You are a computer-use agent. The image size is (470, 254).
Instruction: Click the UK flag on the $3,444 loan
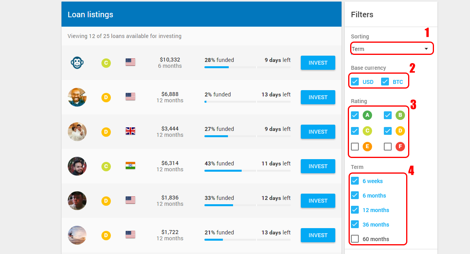pyautogui.click(x=130, y=131)
